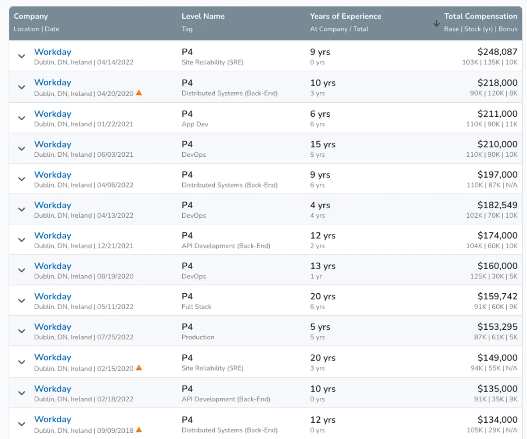Viewport: 527px width, 439px height.
Task: Click the Company column header
Action: point(31,17)
